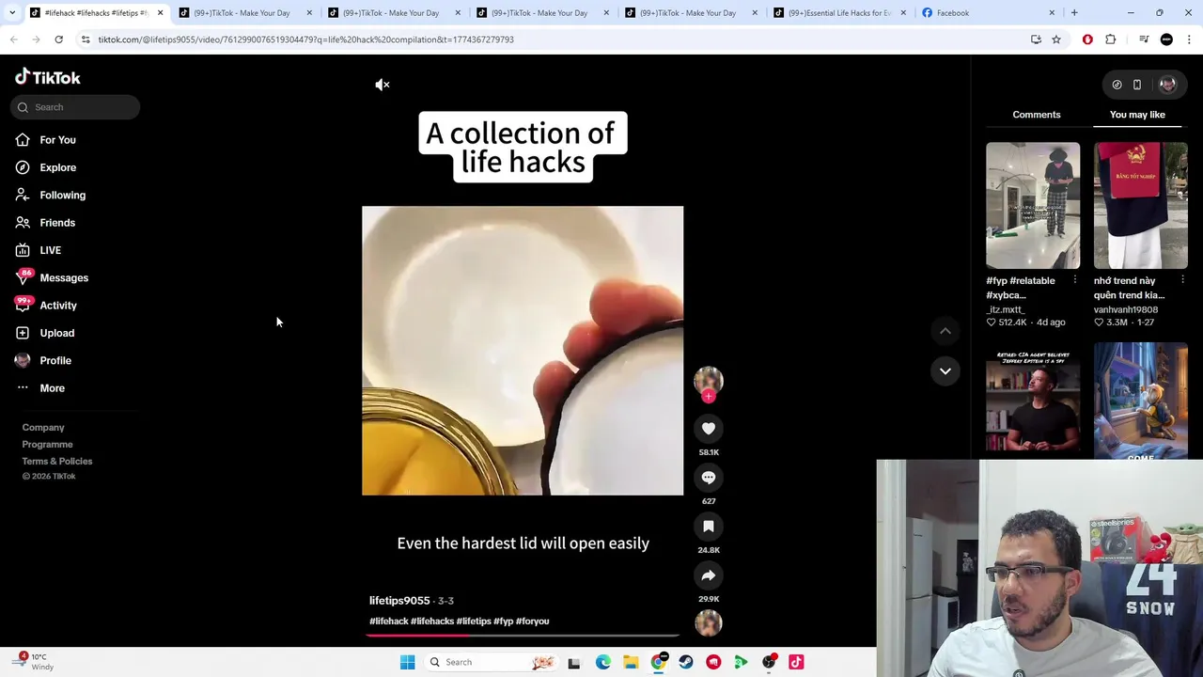The image size is (1203, 677).
Task: Share the video with the arrow icon
Action: [x=709, y=575]
